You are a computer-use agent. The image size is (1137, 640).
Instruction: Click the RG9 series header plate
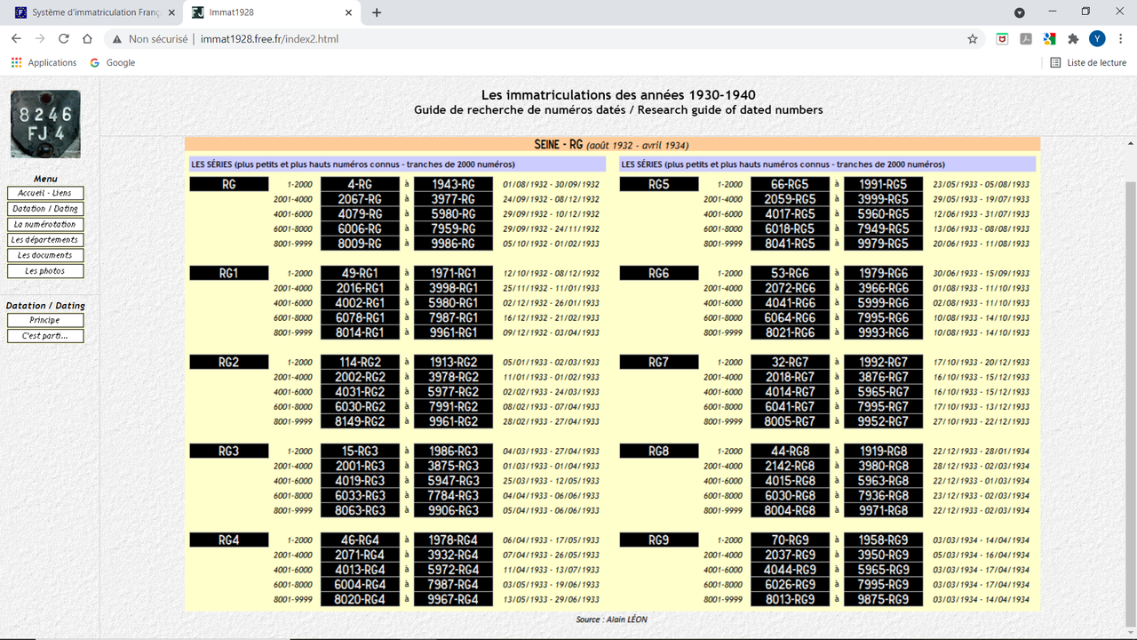(x=659, y=540)
